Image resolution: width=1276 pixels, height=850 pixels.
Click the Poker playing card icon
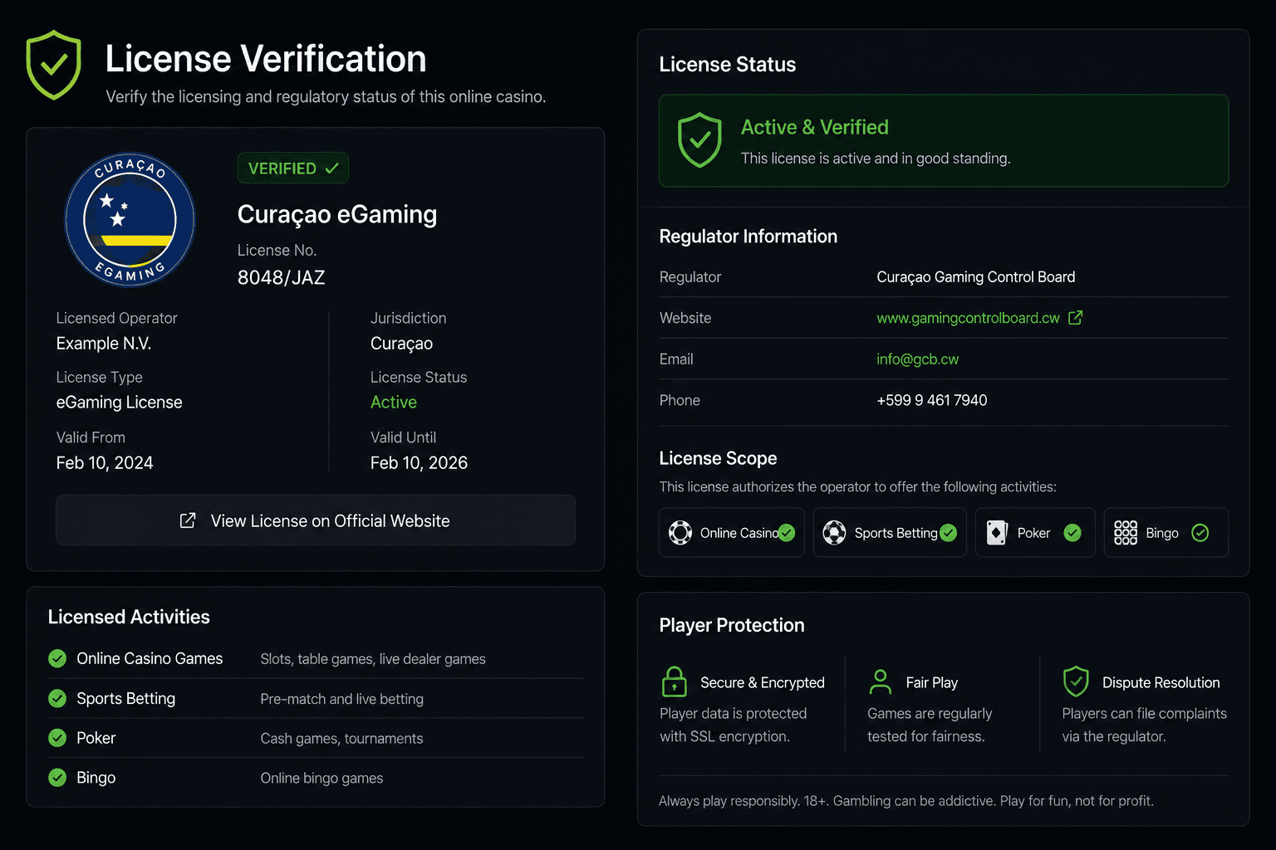pyautogui.click(x=997, y=533)
